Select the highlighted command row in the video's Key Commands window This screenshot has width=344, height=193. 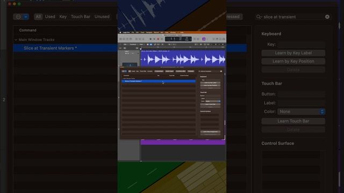(x=159, y=81)
